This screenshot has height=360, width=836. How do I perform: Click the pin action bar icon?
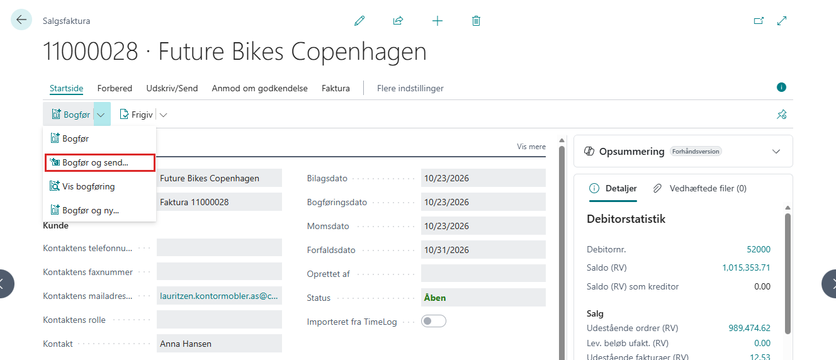coord(782,115)
